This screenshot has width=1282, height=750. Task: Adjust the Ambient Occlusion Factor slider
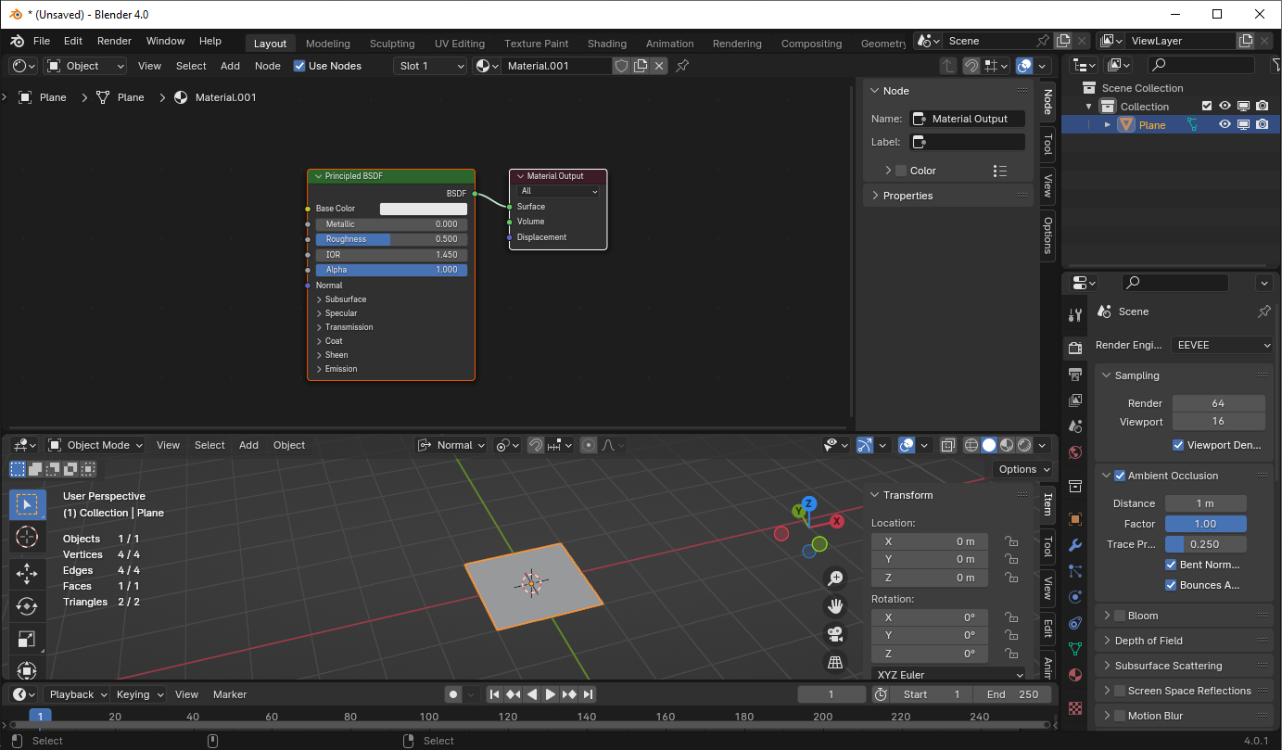pyautogui.click(x=1205, y=524)
